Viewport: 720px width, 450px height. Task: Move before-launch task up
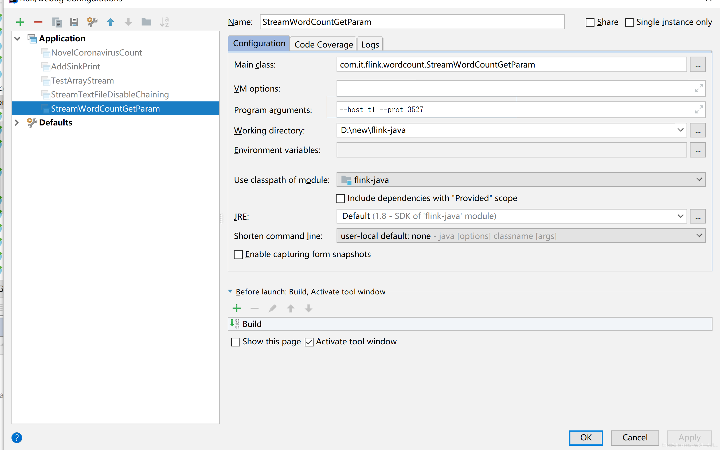291,308
